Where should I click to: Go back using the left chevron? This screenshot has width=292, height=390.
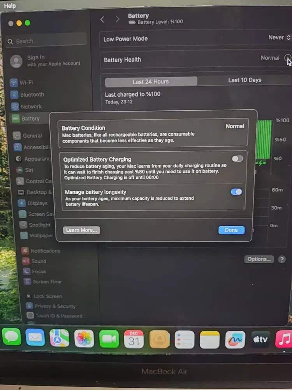pos(102,19)
